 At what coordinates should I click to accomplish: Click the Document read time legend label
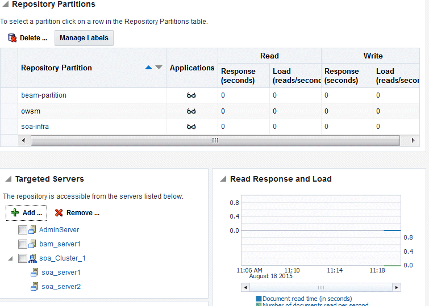pos(307,299)
